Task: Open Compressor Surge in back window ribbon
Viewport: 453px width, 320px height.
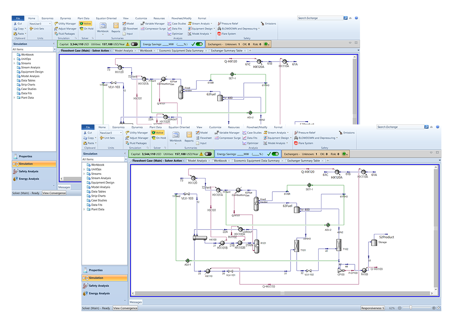Action: pos(153,28)
